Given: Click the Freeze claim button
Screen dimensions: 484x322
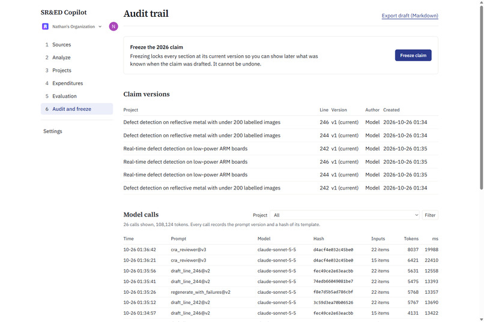Looking at the screenshot, I should point(413,55).
